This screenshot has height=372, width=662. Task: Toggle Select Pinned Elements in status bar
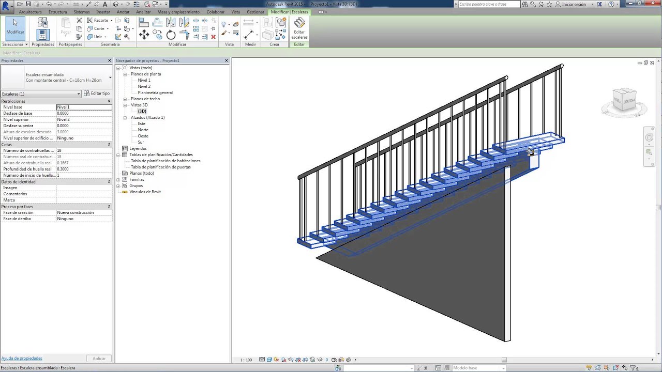coord(606,368)
